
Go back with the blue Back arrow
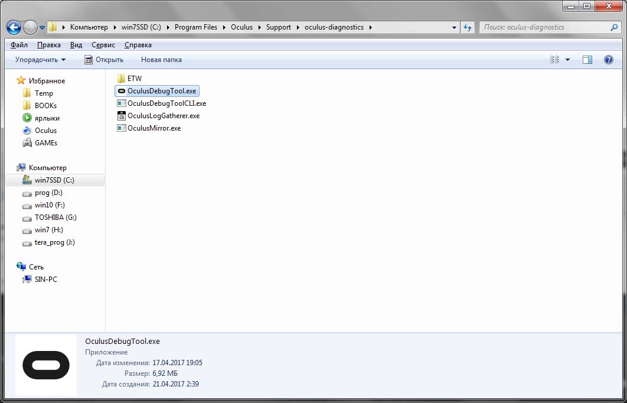tap(14, 27)
